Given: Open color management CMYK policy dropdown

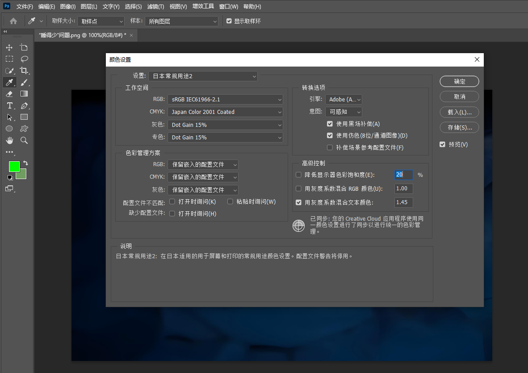Looking at the screenshot, I should coord(203,177).
